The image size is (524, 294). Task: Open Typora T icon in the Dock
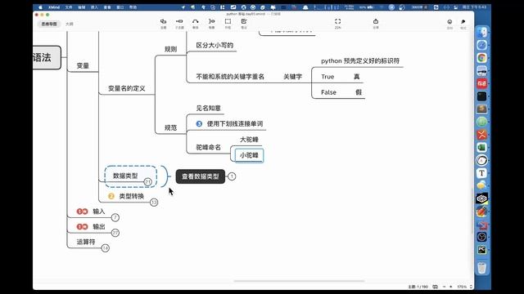pyautogui.click(x=481, y=173)
